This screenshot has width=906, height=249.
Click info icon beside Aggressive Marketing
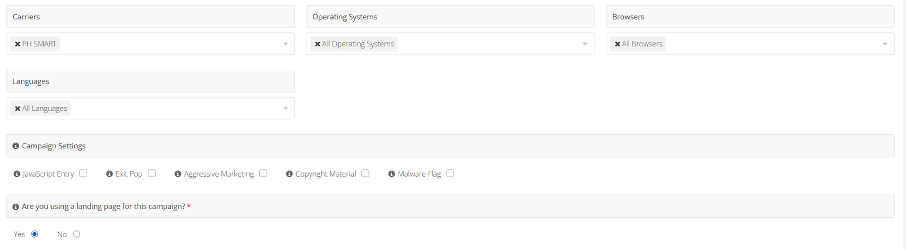[178, 174]
